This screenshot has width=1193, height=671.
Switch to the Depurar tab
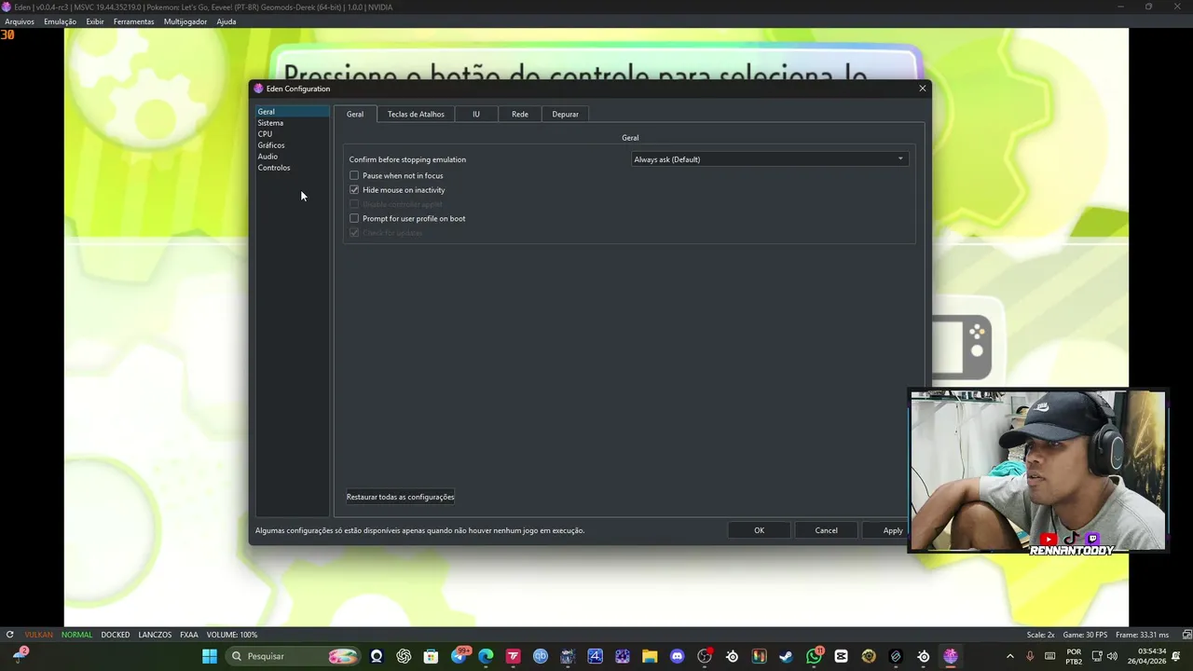[566, 114]
